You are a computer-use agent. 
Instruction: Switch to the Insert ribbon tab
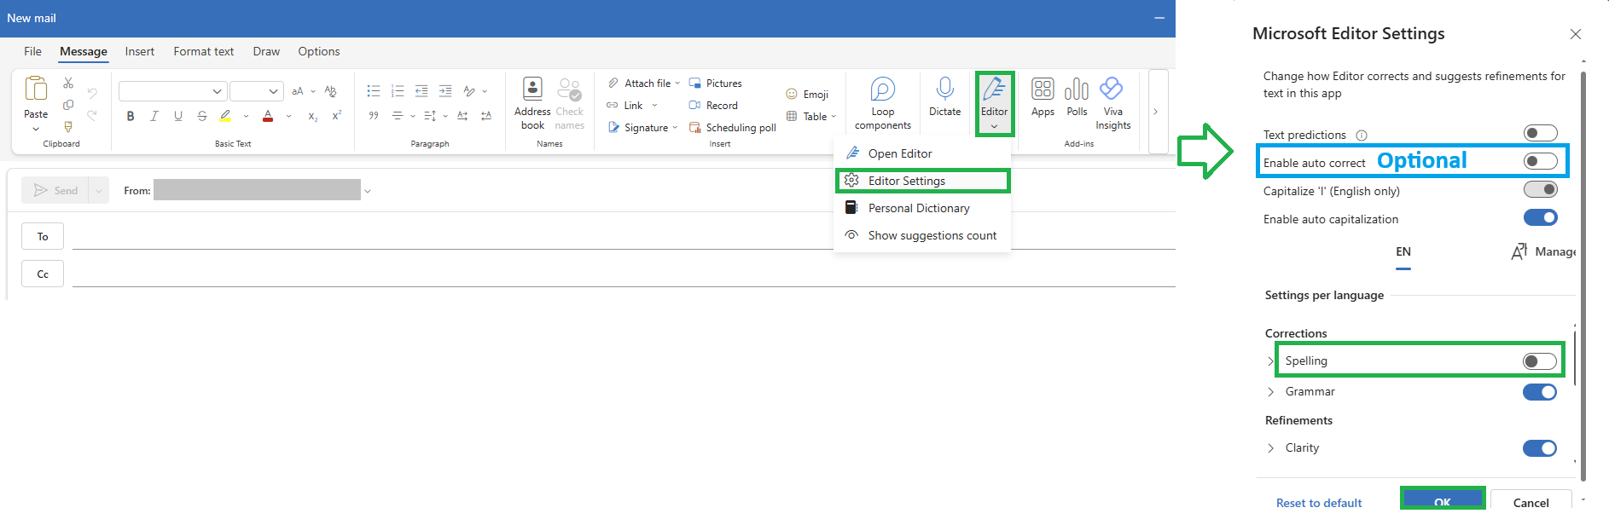(140, 51)
